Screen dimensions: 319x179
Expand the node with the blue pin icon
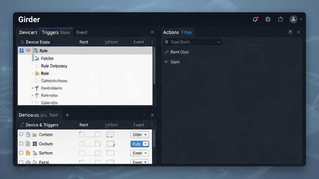32,88
